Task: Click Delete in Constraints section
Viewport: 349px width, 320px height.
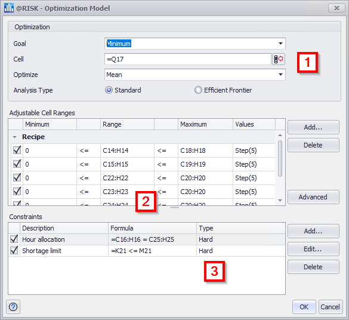Action: pyautogui.click(x=313, y=267)
